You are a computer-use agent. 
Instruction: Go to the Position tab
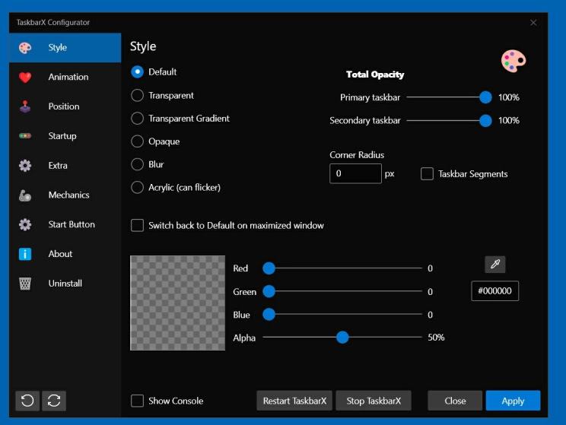[x=64, y=106]
